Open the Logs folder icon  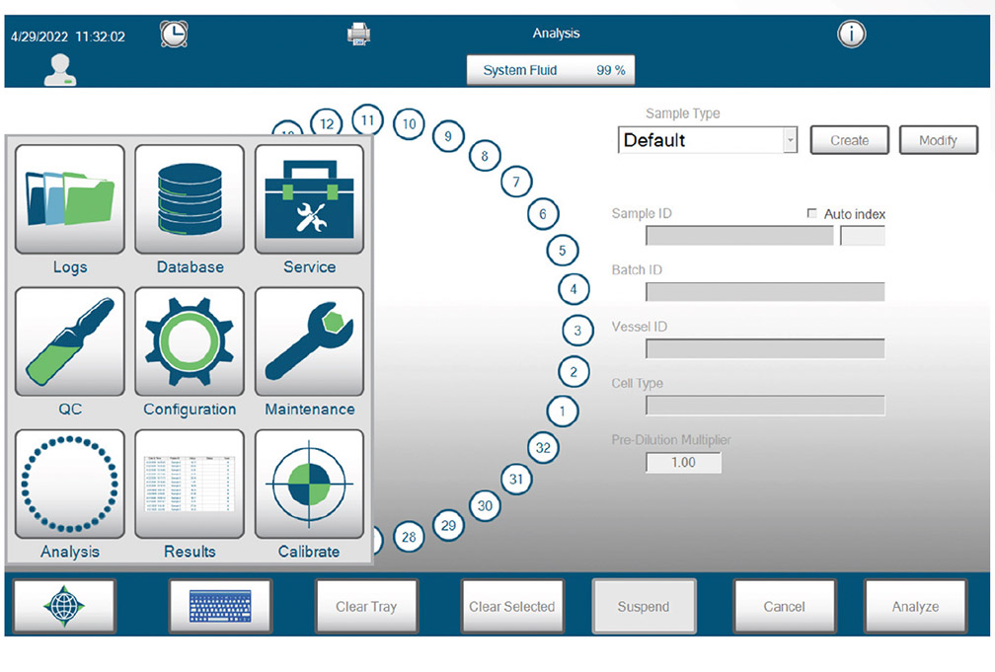coord(70,200)
